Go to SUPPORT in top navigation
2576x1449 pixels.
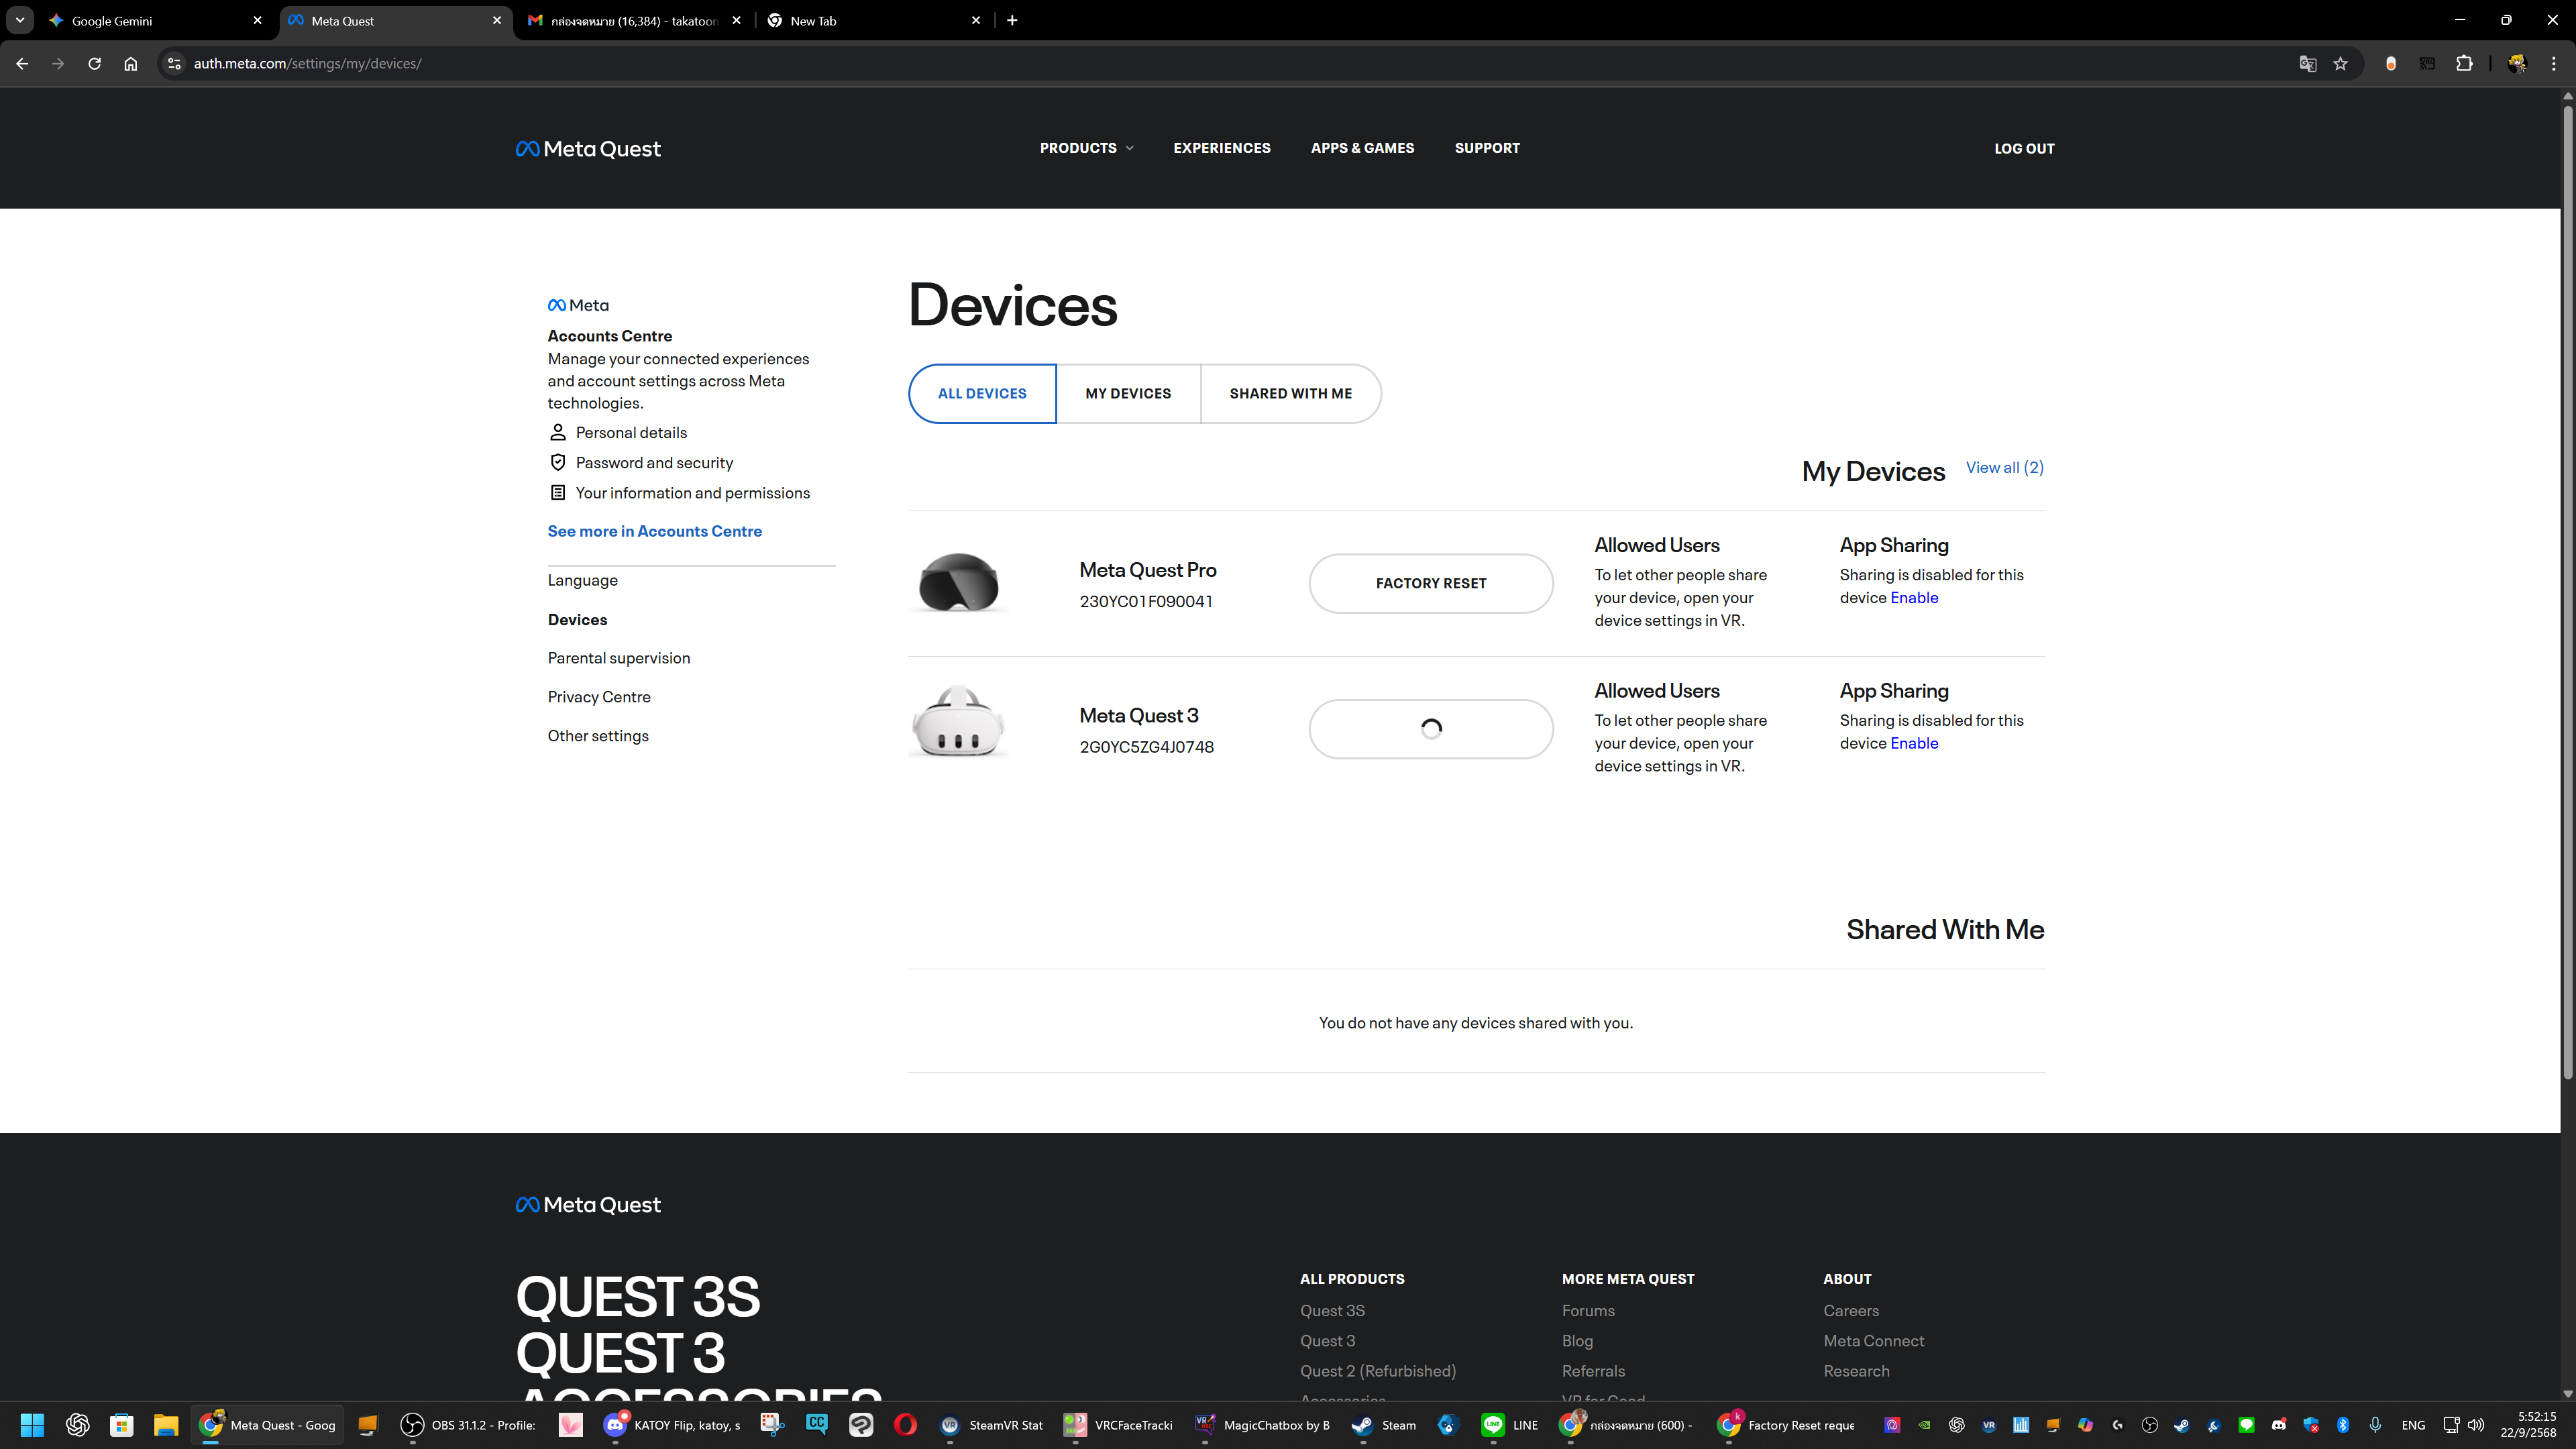click(1487, 148)
